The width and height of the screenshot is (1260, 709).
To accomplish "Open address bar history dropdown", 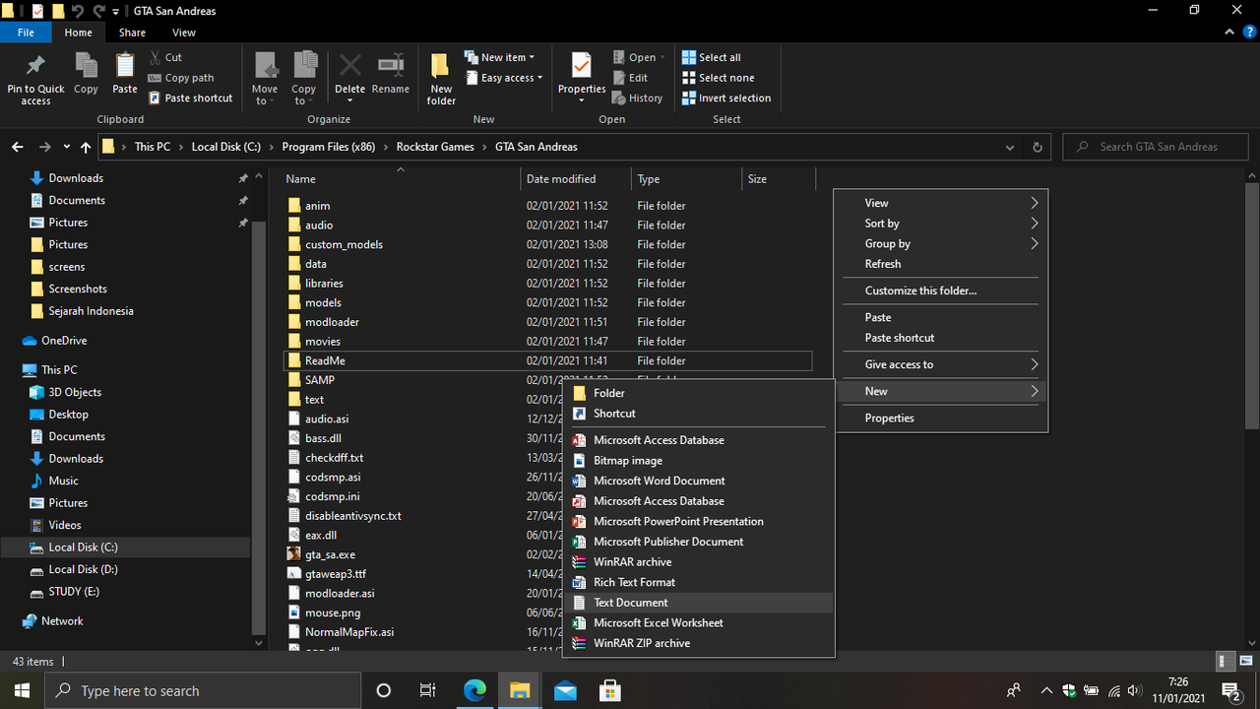I will 1010,147.
